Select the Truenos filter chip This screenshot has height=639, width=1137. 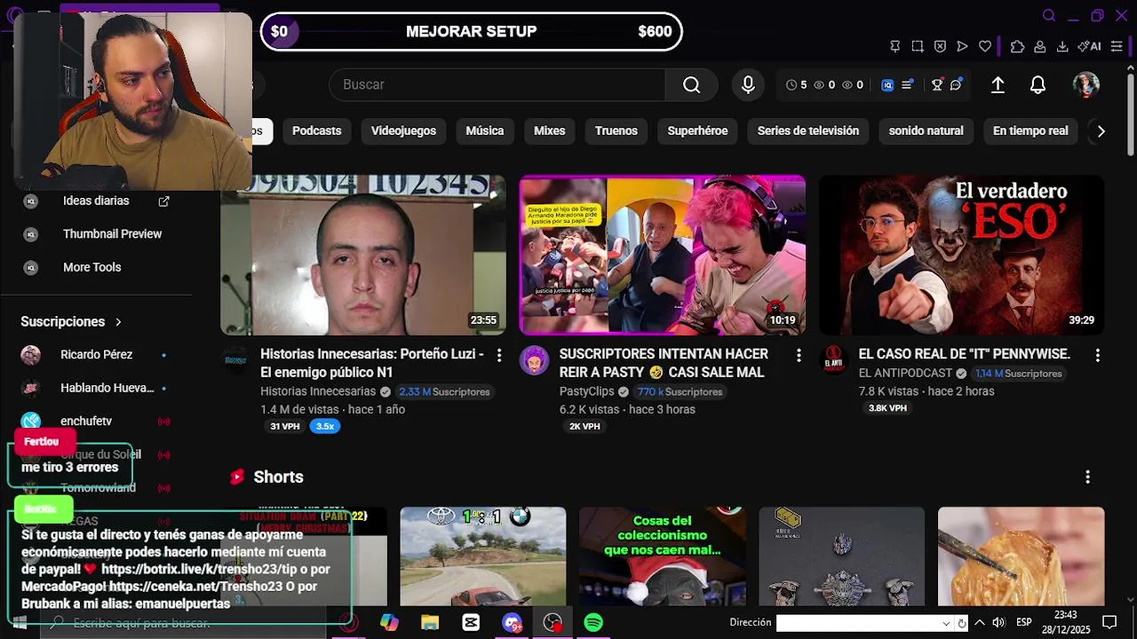pos(616,130)
